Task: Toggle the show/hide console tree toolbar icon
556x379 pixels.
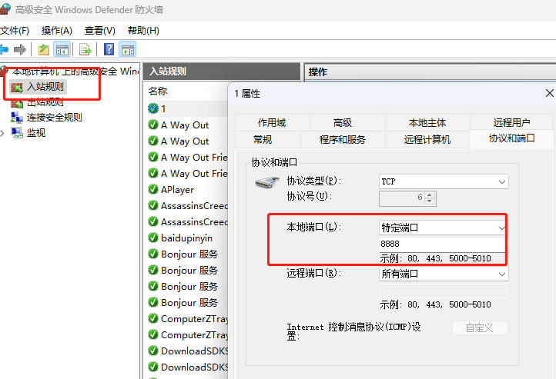Action: click(62, 49)
